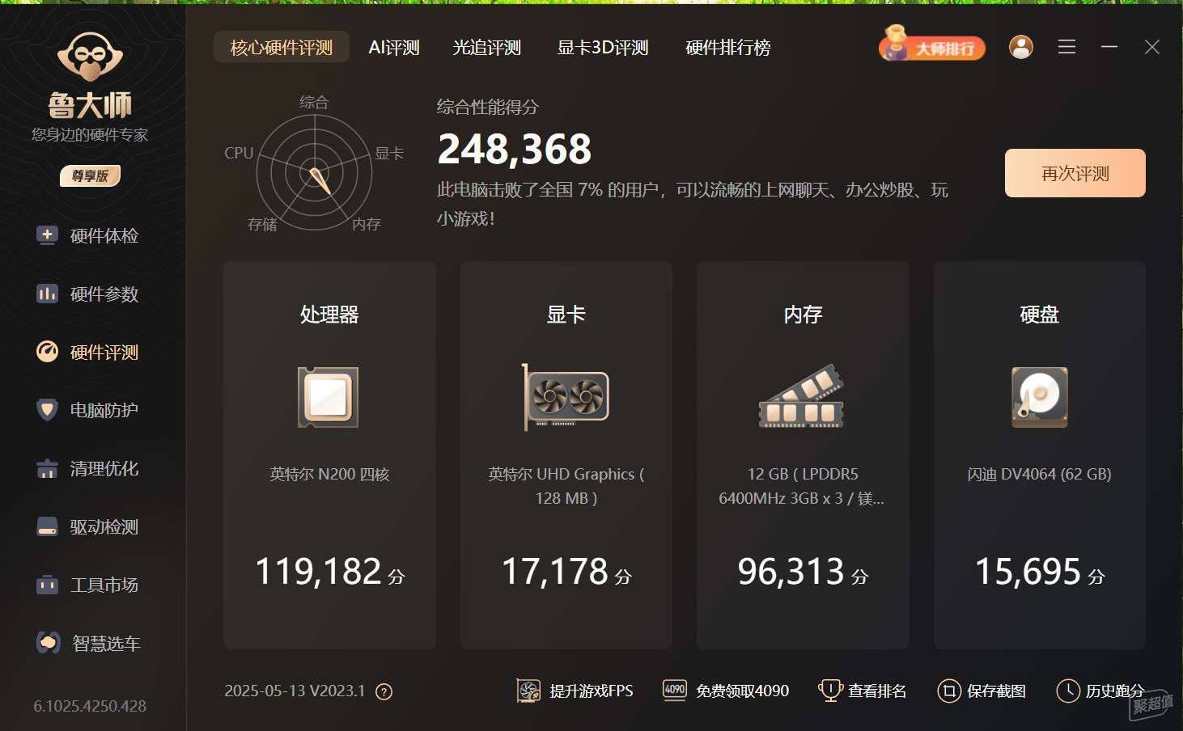Click the 工具市场 toolbox icon
The height and width of the screenshot is (731, 1183).
click(48, 585)
